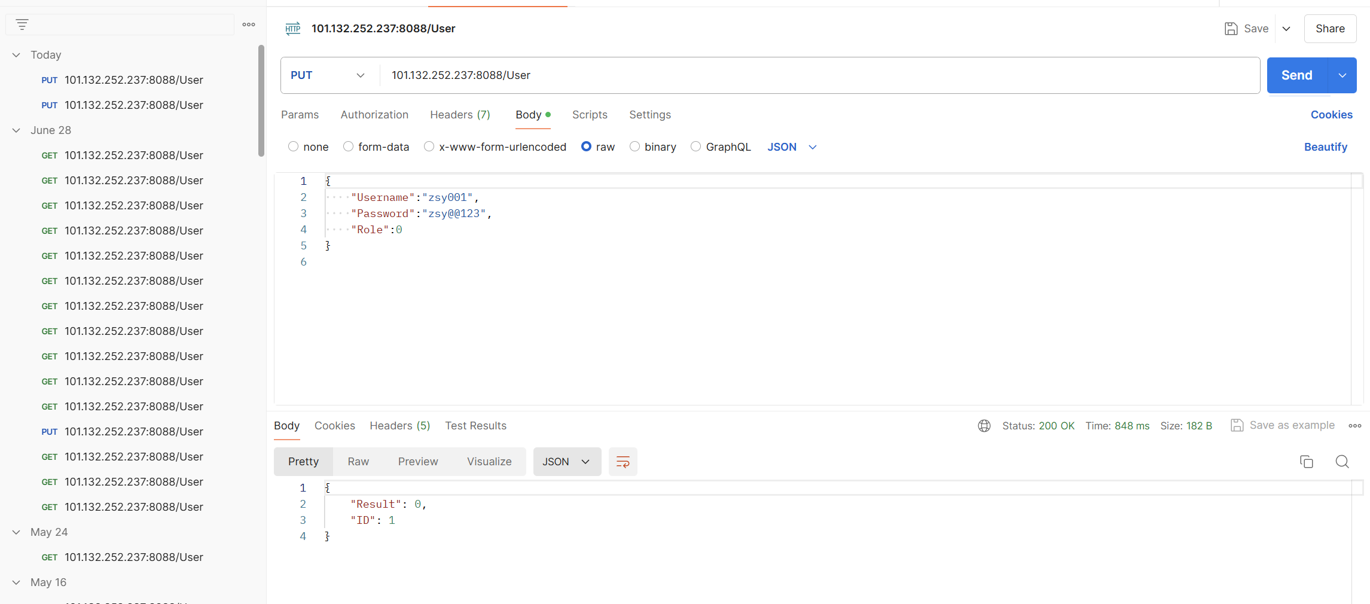The image size is (1370, 604).
Task: Open the request Body tab
Action: (533, 115)
